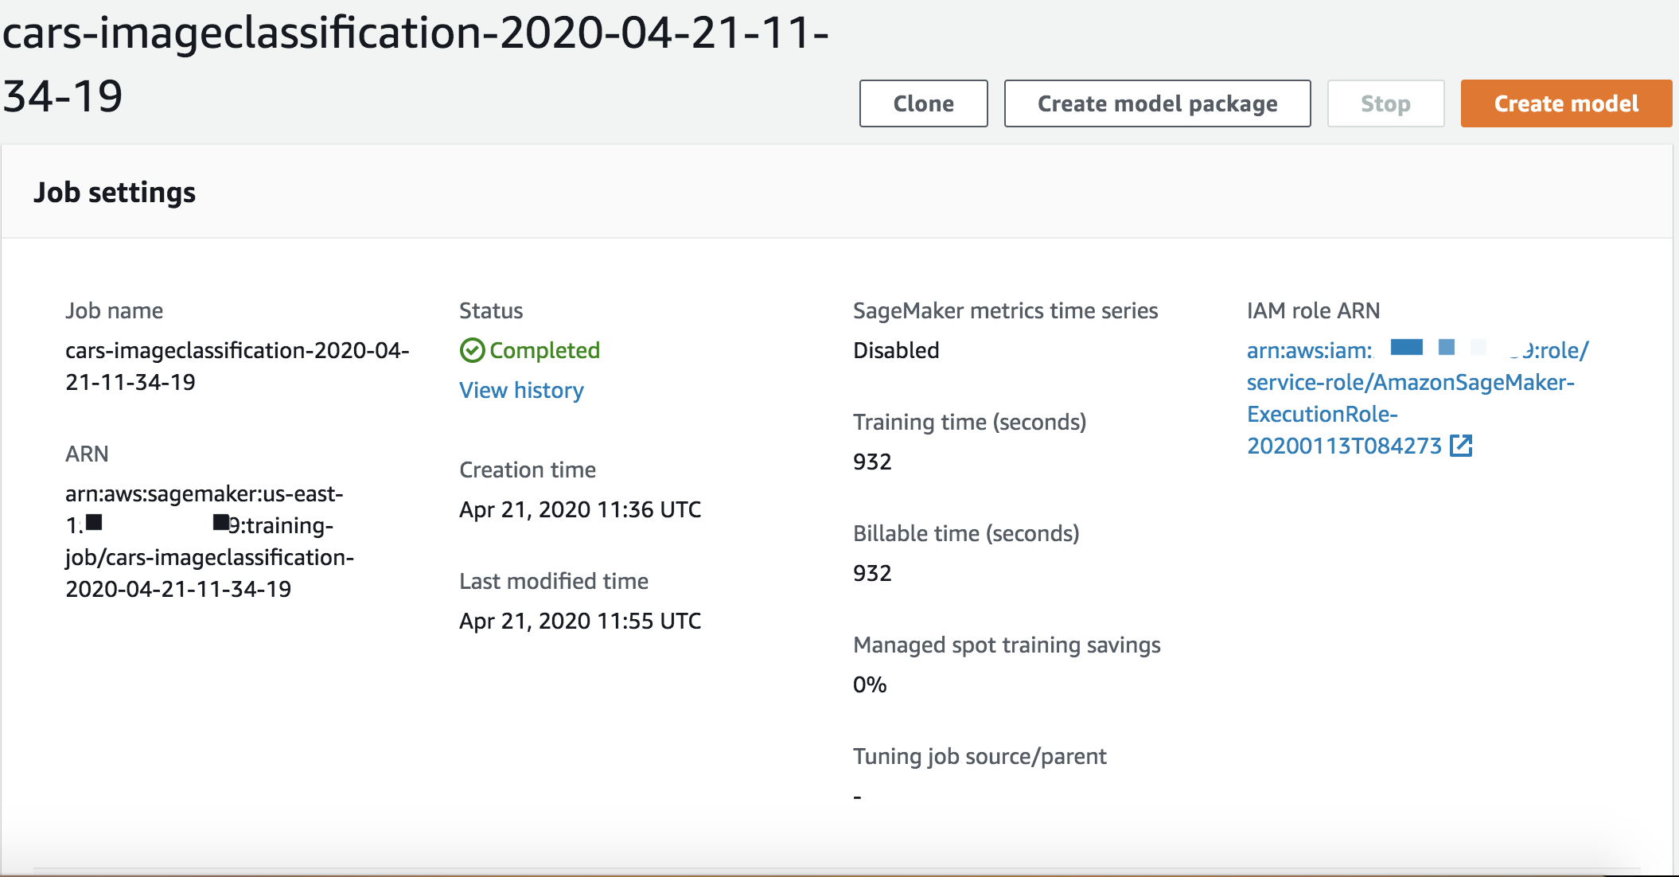Click the Managed spot training savings label
Image resolution: width=1679 pixels, height=877 pixels.
pos(1007,645)
